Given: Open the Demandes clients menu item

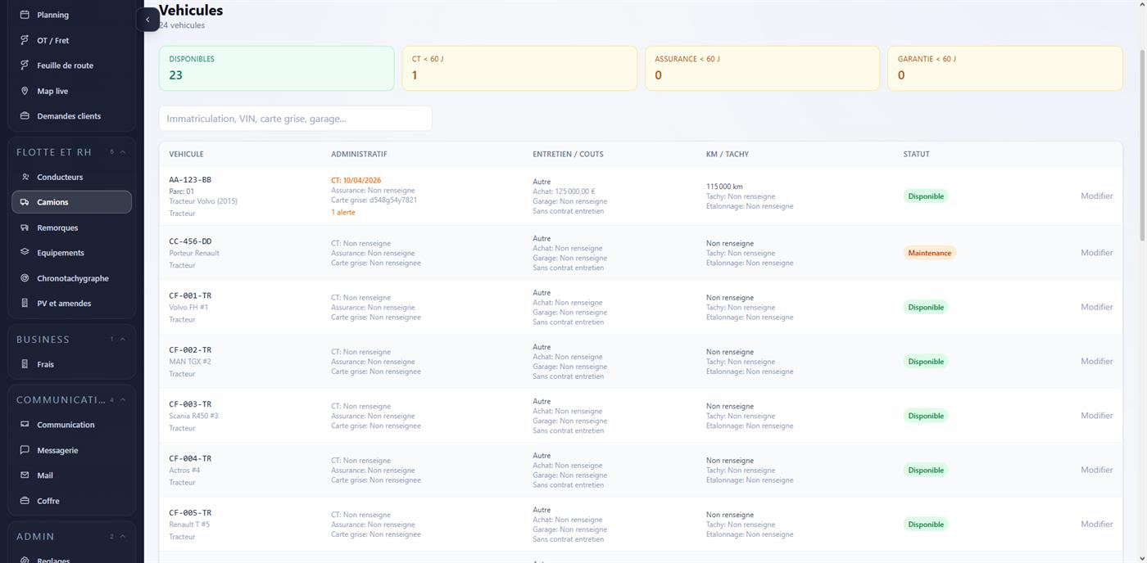Looking at the screenshot, I should (x=69, y=116).
